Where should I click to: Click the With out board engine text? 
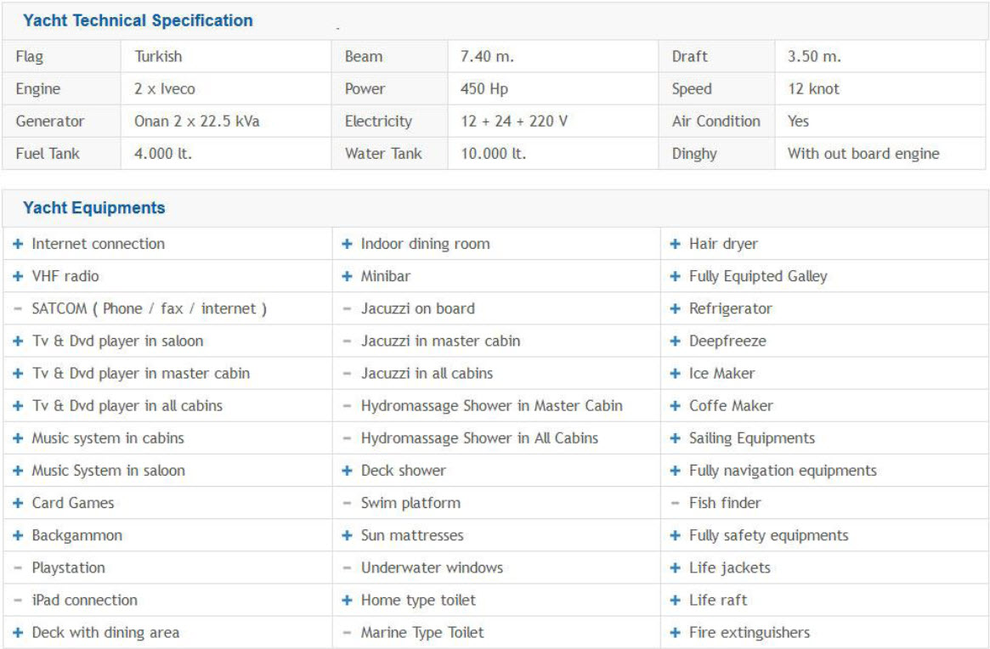tap(863, 154)
